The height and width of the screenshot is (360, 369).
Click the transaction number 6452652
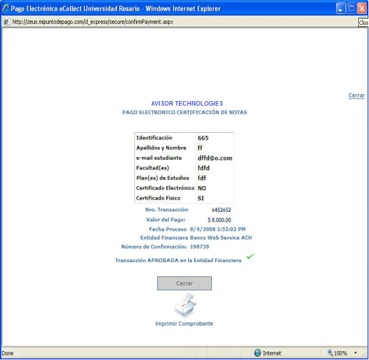222,210
